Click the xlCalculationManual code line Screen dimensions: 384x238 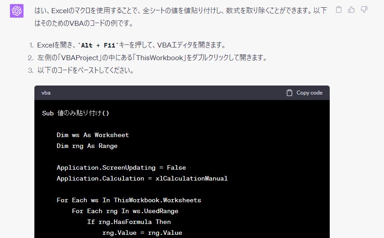coord(142,178)
